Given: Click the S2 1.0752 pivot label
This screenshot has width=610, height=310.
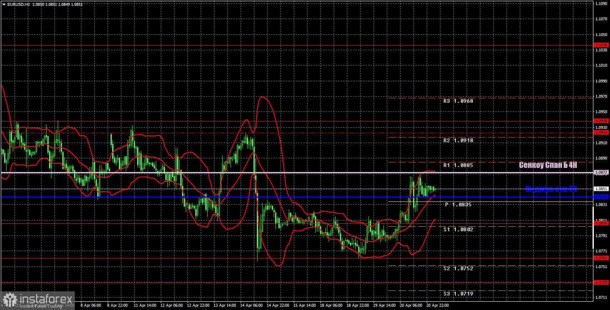Looking at the screenshot, I should [x=458, y=269].
